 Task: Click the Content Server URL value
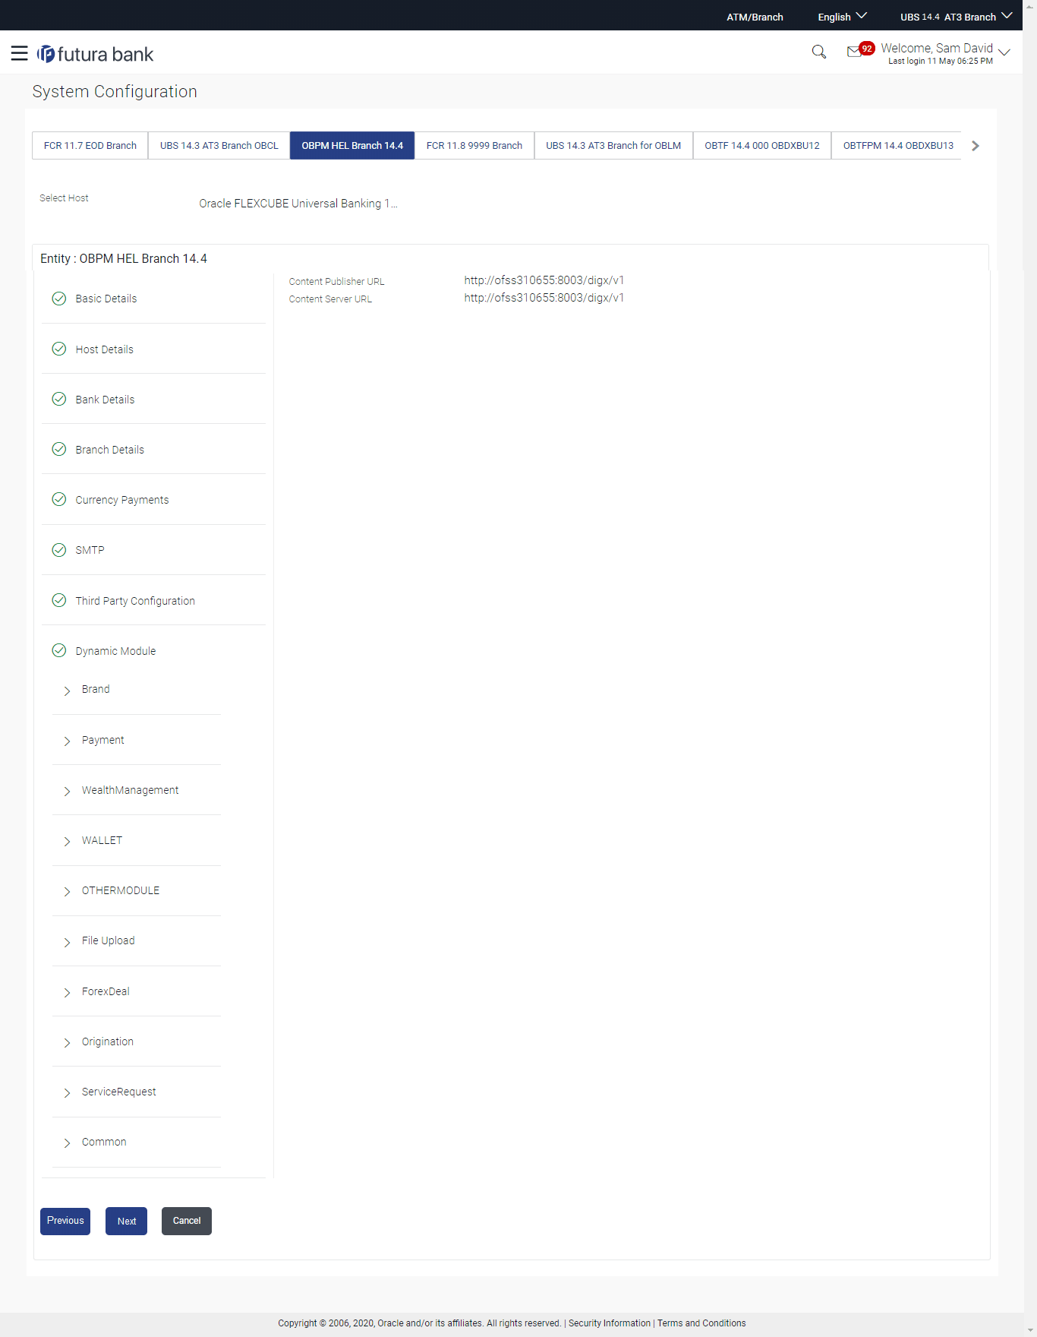[544, 298]
